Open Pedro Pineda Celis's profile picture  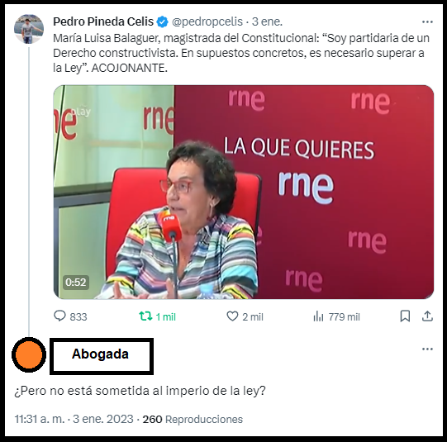coord(29,29)
